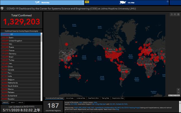
Task: Select India in the country list
Action: coord(21,76)
